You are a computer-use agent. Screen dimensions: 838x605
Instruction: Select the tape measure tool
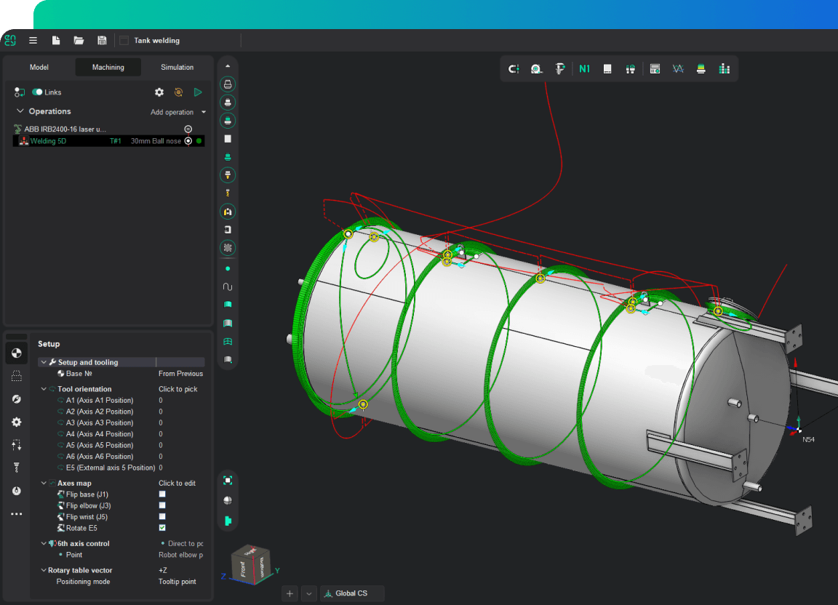point(536,69)
